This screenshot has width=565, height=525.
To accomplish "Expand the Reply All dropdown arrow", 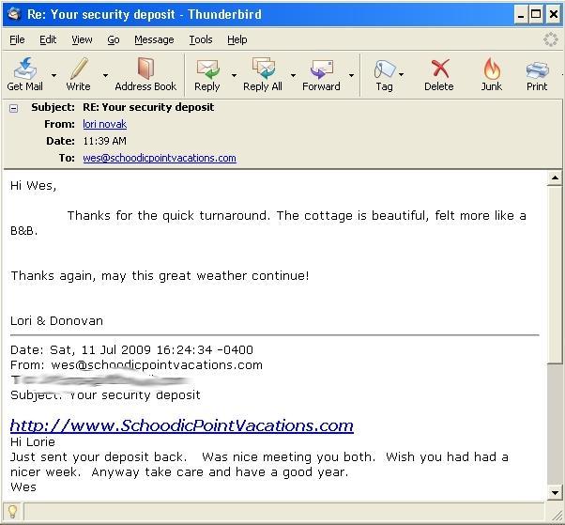I will pyautogui.click(x=293, y=75).
